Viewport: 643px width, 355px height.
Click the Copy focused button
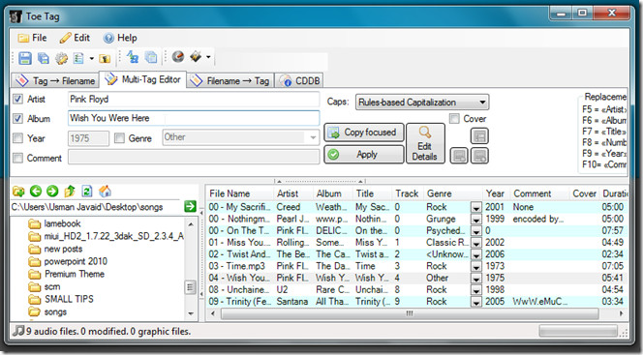364,133
